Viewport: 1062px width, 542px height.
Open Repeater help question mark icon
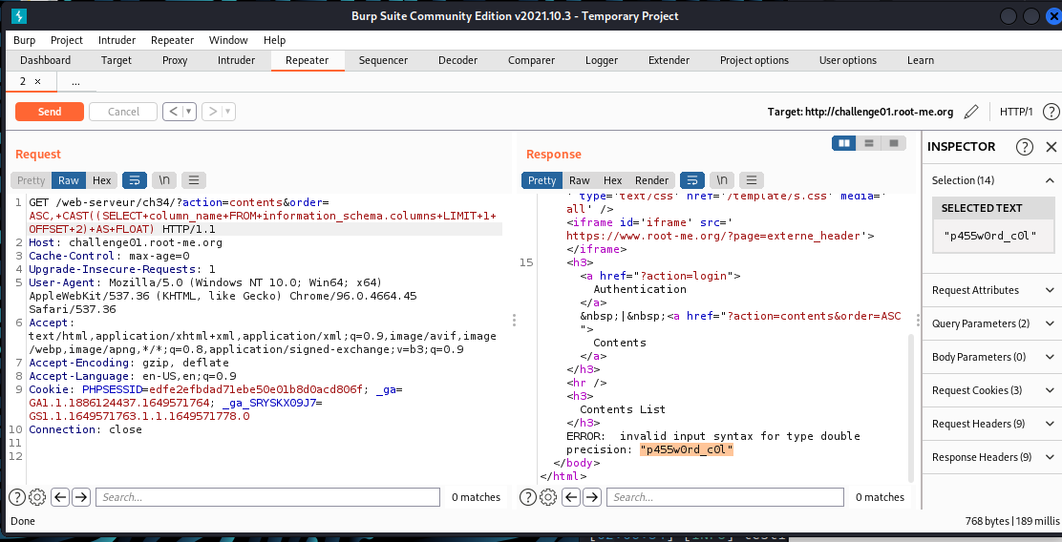click(x=1051, y=112)
